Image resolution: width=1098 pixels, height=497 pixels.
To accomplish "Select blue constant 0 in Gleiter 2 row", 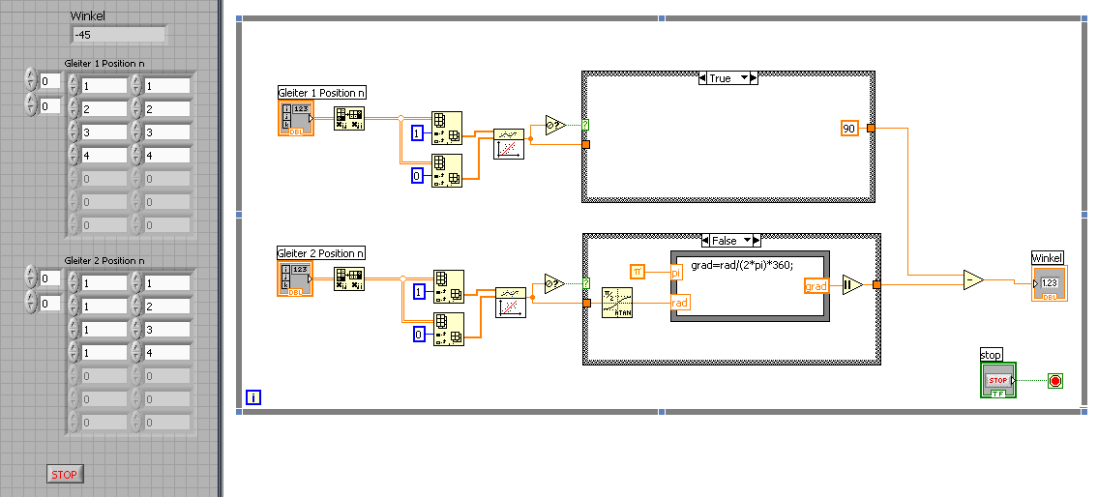I will [418, 335].
